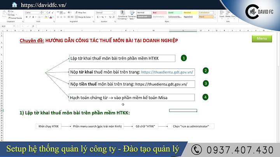Click the Accounting dollar format icon
This screenshot has height=157, width=280.
98,17
